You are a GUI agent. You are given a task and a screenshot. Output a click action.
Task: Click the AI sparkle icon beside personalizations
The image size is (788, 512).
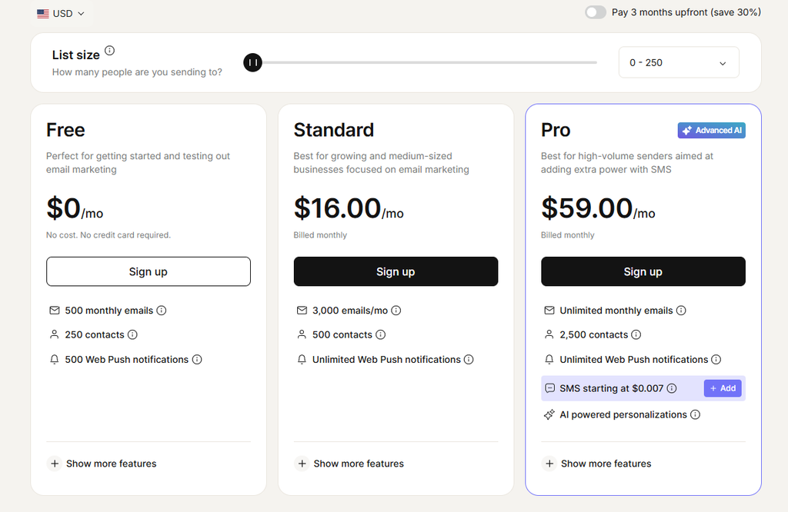tap(549, 414)
